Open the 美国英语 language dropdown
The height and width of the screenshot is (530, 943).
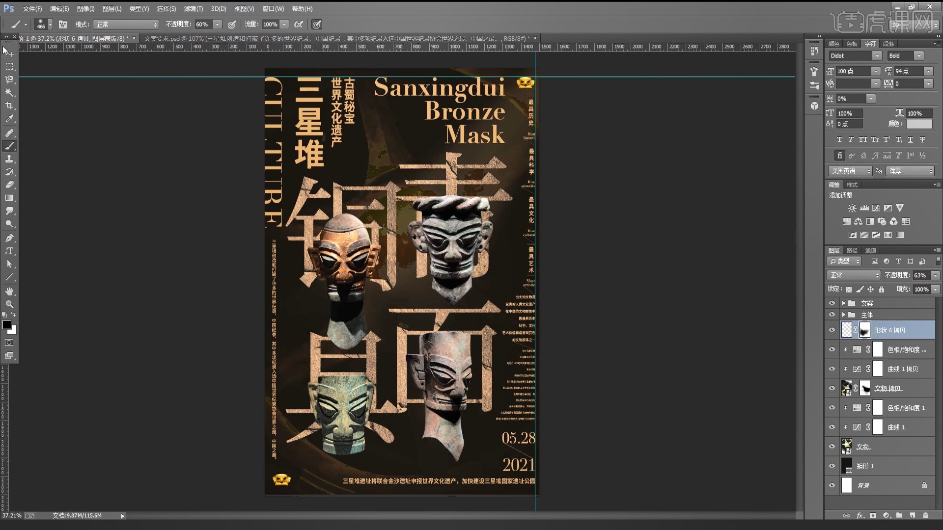(x=850, y=171)
